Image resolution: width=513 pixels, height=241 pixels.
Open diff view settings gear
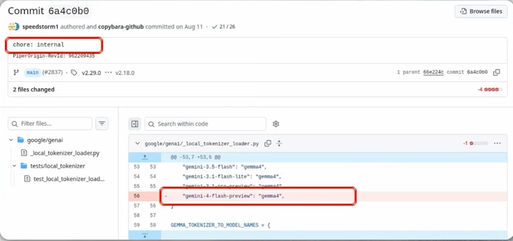(x=276, y=124)
